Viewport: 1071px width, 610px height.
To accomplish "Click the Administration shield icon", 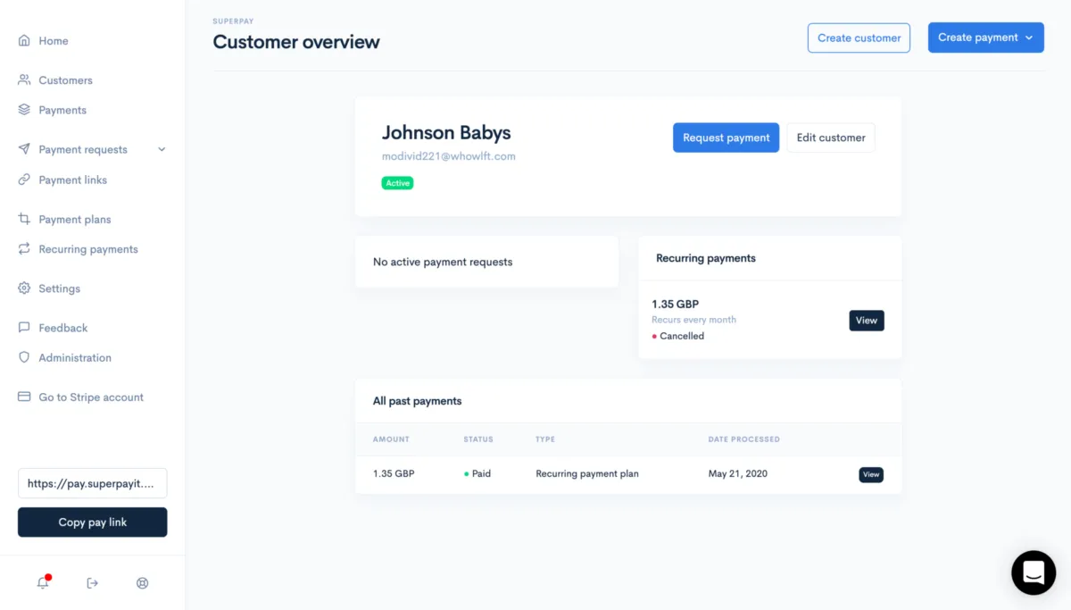I will click(x=24, y=357).
